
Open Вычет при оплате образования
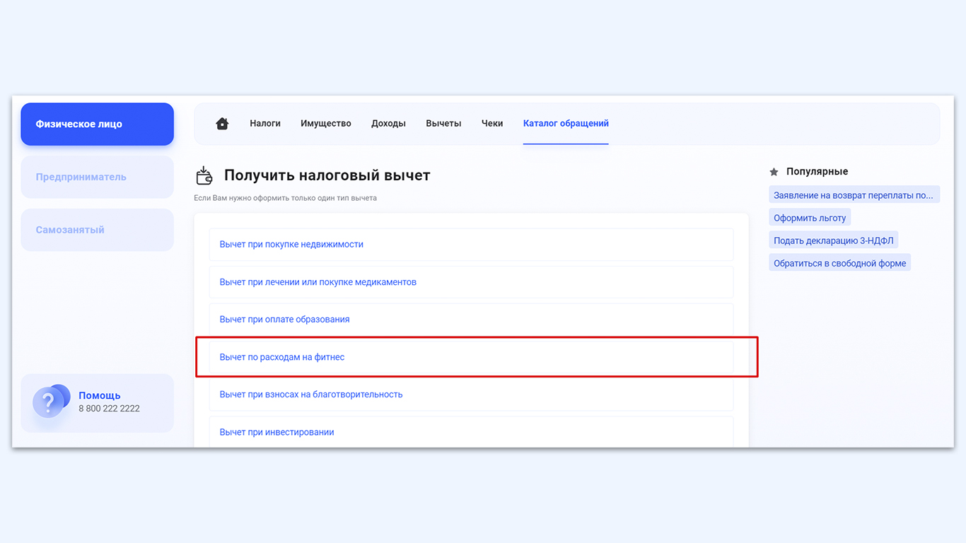[x=471, y=320]
